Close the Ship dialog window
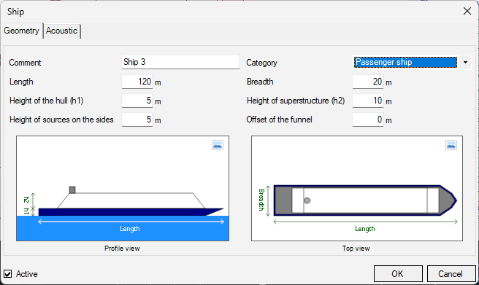Screen dimensions: 479x285 (x=467, y=11)
